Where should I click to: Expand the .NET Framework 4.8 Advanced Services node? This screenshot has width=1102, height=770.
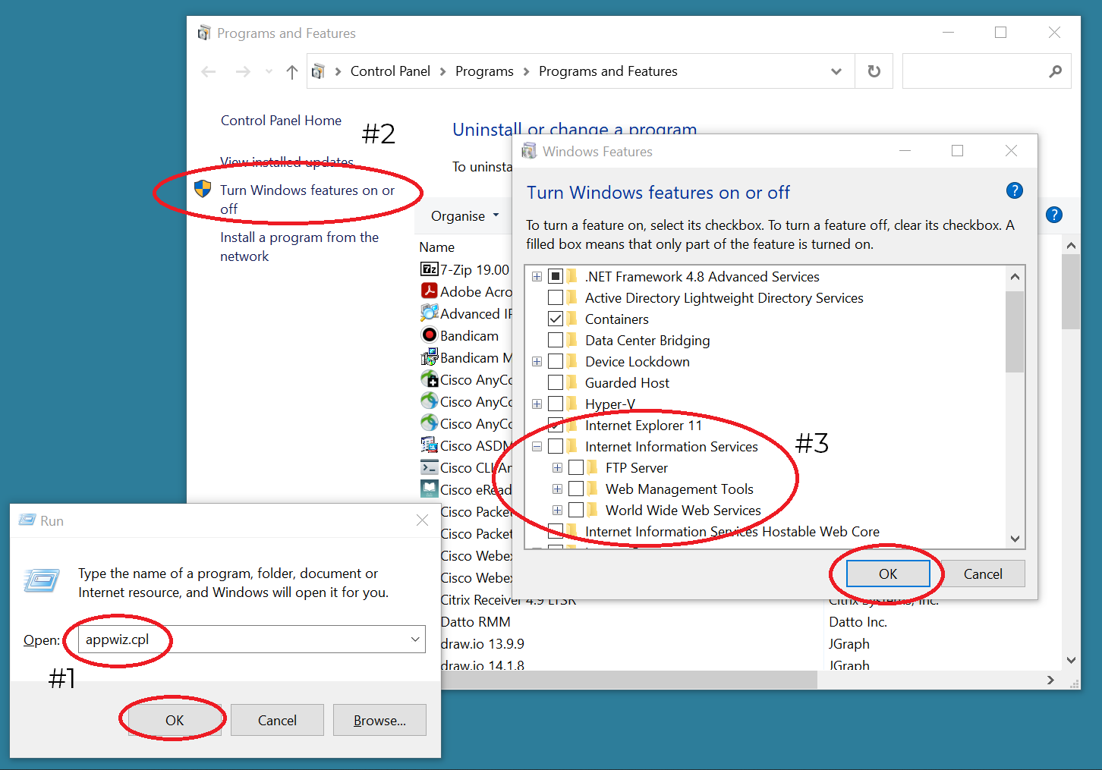(537, 276)
